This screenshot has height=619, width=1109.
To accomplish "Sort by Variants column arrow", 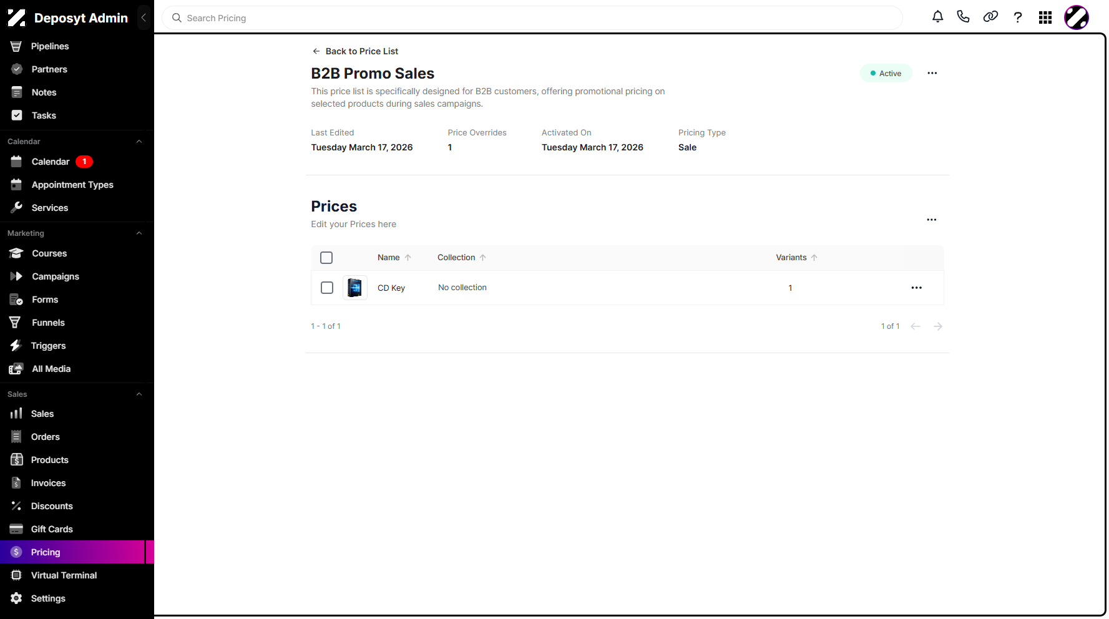I will coord(814,258).
